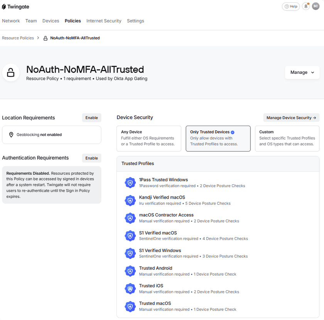Select the Any Device option

point(149,138)
